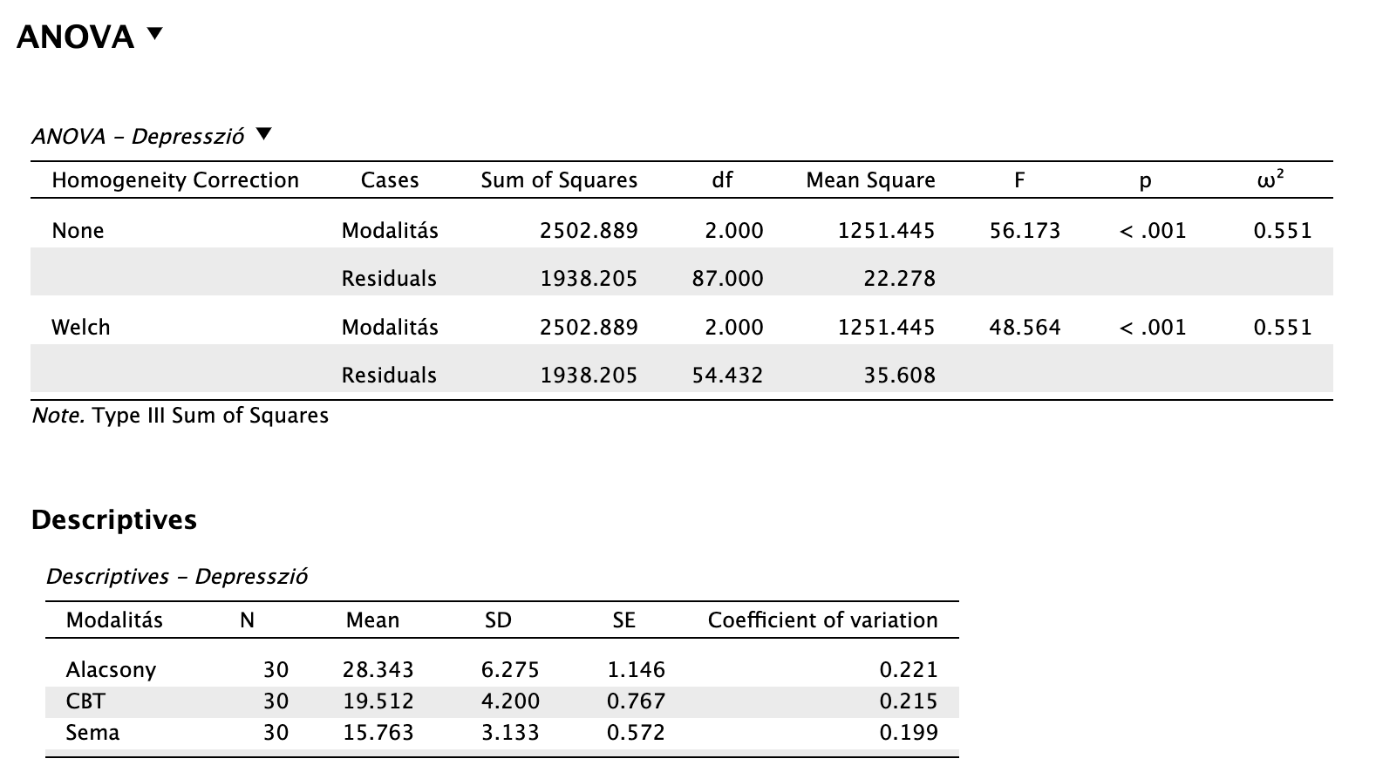
Task: Click the Descriptives section heading
Action: click(x=113, y=520)
